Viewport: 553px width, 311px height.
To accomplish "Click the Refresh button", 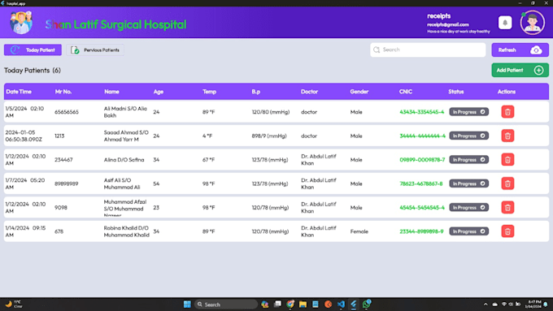I will coord(520,50).
